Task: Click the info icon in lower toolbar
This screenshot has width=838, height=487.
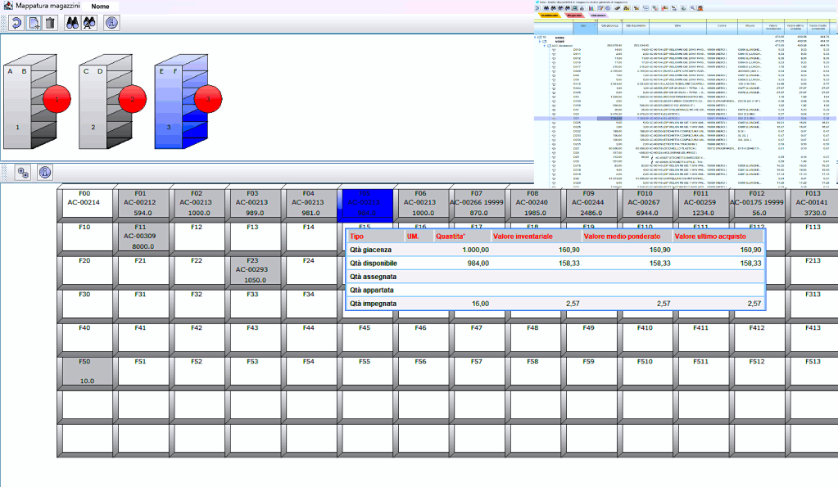Action: (x=45, y=173)
